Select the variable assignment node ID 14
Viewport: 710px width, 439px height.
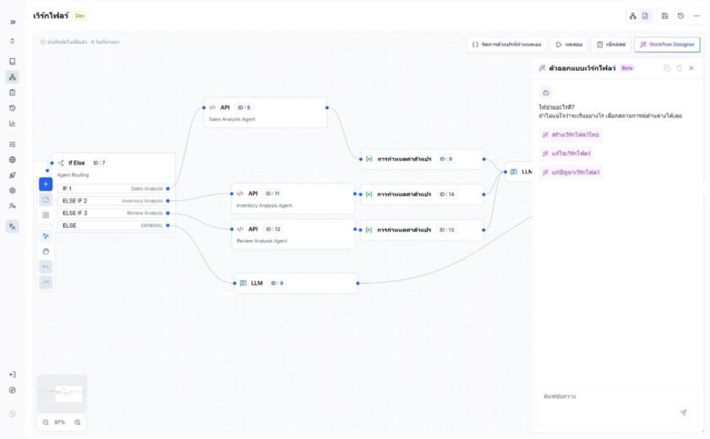pyautogui.click(x=423, y=194)
